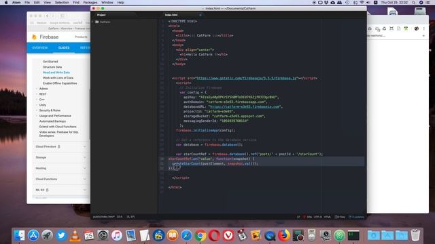The width and height of the screenshot is (435, 244).
Task: Switch to OVERVIEW tab on Firebase page
Action: [x=39, y=47]
